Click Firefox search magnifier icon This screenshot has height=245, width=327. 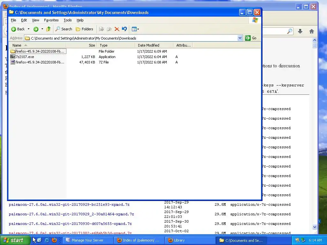(x=289, y=32)
